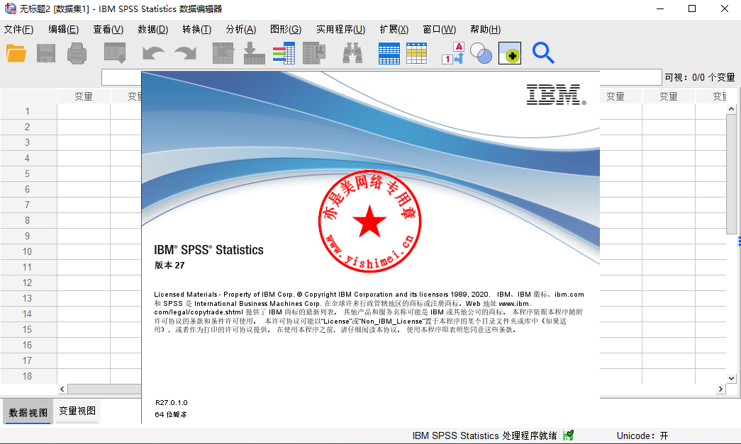Click the yellow grid Select Cases icon

[417, 53]
